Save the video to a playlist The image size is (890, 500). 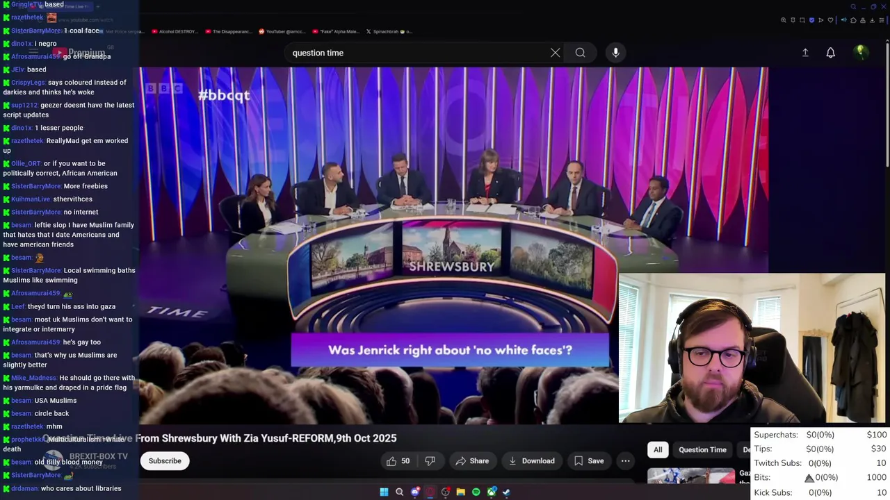point(589,461)
